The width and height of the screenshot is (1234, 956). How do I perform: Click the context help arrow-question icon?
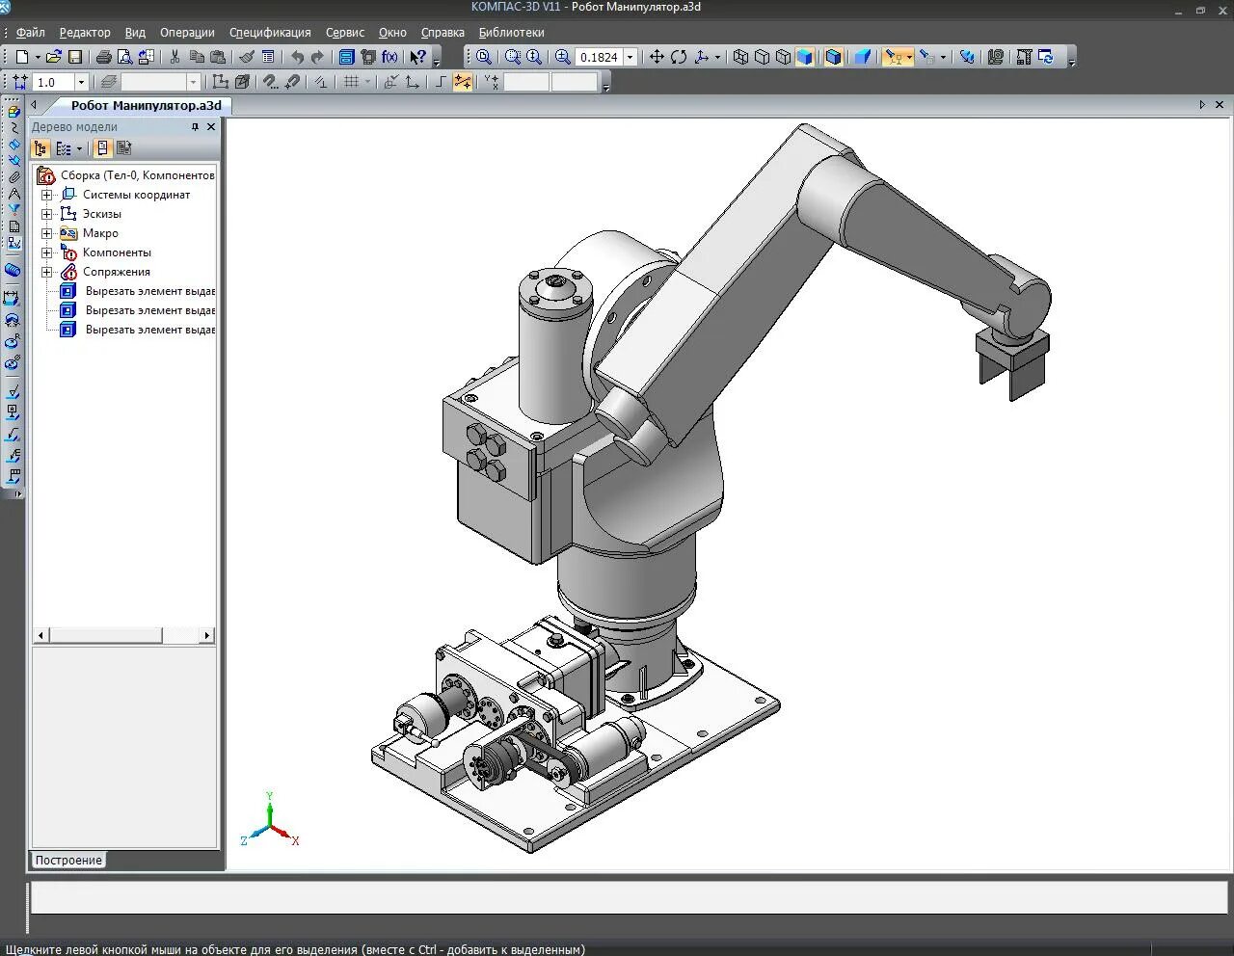pyautogui.click(x=418, y=57)
